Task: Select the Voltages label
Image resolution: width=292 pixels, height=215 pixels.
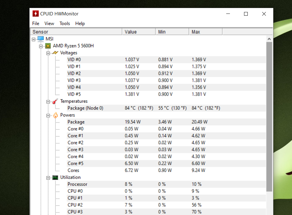Action: 69,53
